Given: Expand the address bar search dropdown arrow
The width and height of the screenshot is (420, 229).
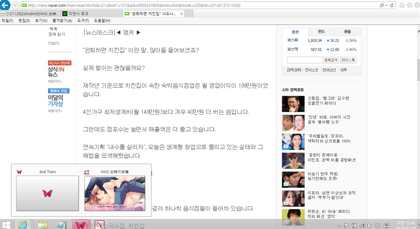Looking at the screenshot, I should click(386, 6).
